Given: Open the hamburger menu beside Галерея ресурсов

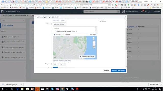Looking at the screenshot, I should pos(7,11).
